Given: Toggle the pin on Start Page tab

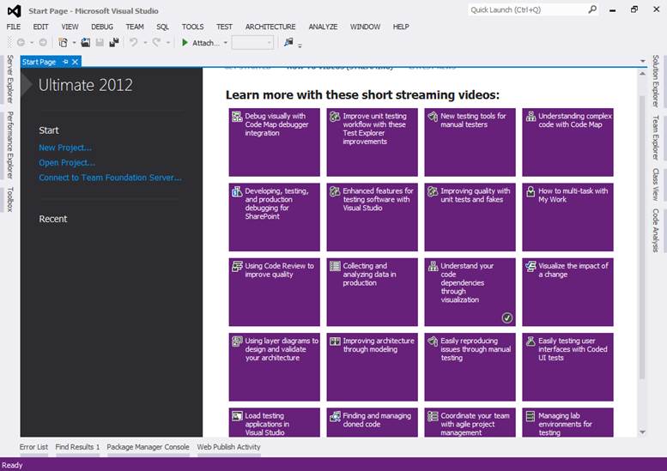Looking at the screenshot, I should click(x=65, y=62).
